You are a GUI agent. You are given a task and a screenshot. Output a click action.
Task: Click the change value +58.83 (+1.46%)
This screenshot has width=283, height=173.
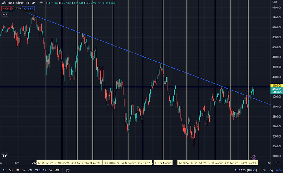[x=107, y=3]
